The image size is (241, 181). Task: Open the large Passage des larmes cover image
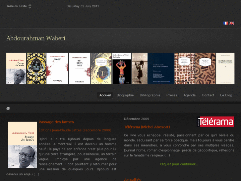[x=23, y=145]
